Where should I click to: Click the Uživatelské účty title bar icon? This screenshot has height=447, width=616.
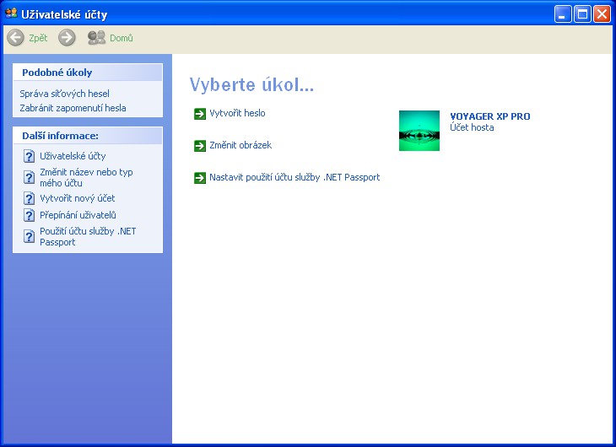[11, 13]
